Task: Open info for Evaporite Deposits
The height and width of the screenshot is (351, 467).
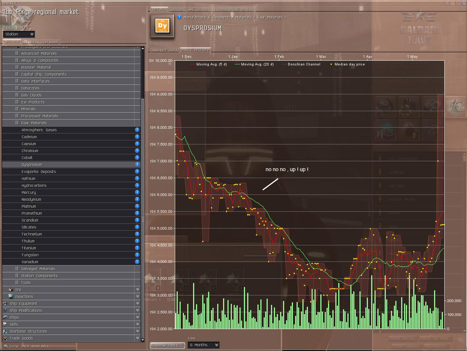Action: pos(137,171)
